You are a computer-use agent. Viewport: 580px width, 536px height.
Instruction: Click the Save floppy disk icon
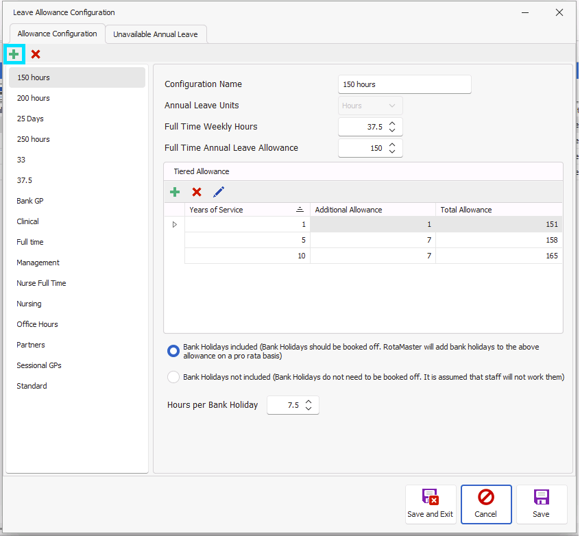click(x=541, y=498)
